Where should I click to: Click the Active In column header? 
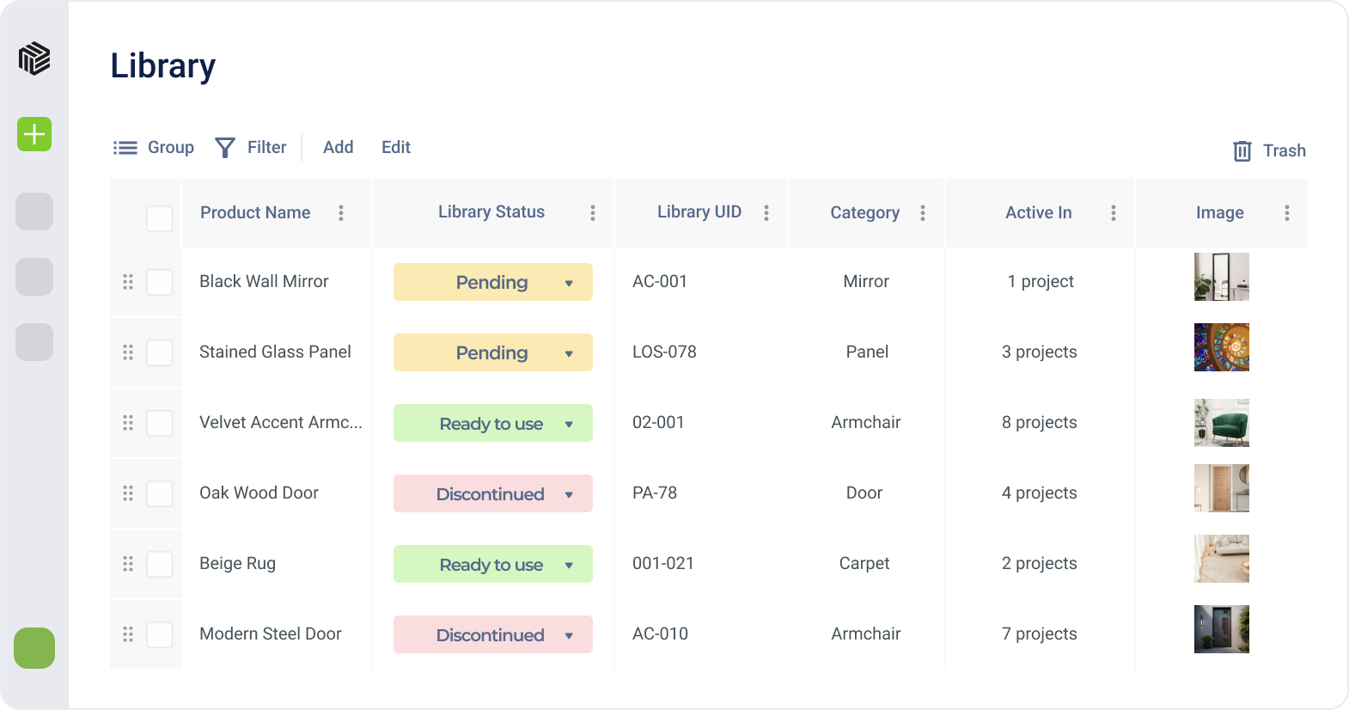point(1038,212)
